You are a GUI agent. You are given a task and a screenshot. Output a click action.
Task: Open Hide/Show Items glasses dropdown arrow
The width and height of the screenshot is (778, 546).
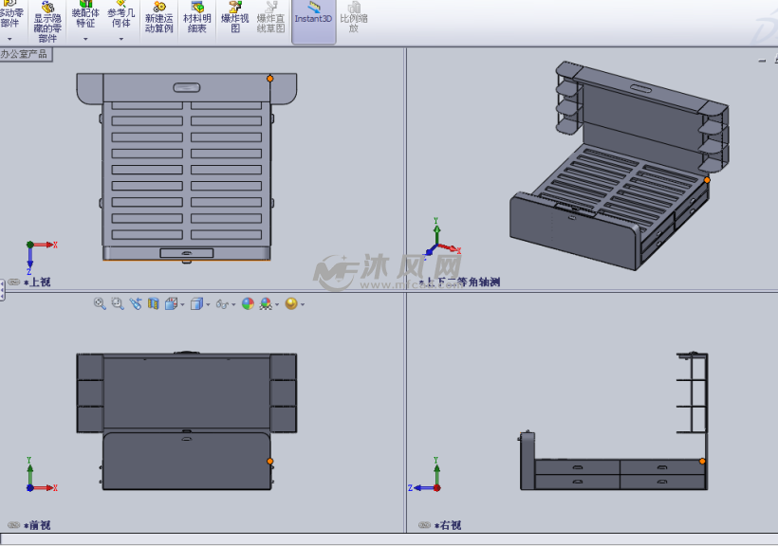coord(232,305)
